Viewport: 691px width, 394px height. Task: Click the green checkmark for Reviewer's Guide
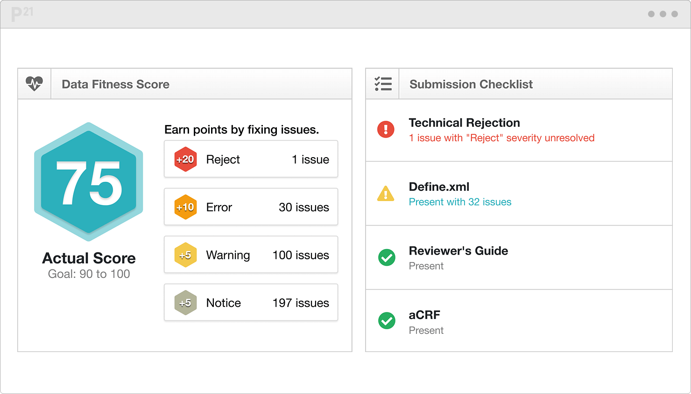pos(387,257)
